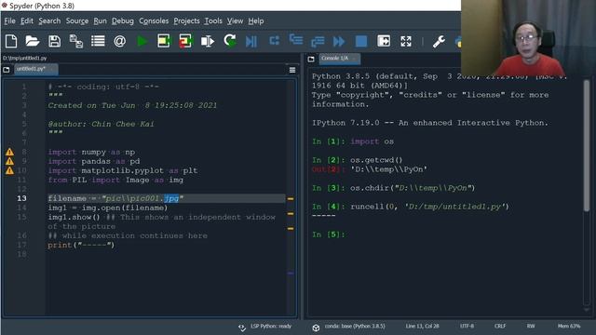Click the In [5]: console input prompt
596x335 pixels.
[329, 234]
